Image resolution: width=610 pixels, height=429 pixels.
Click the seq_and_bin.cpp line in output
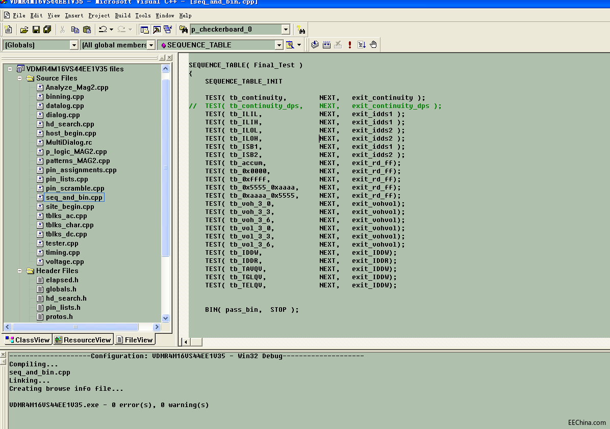(x=40, y=372)
